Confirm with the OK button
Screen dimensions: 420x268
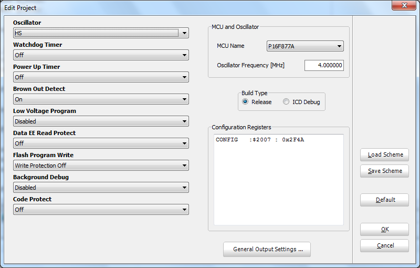click(384, 229)
